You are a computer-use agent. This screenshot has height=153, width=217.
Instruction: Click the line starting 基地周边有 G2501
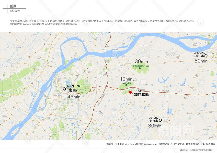point(43,24)
